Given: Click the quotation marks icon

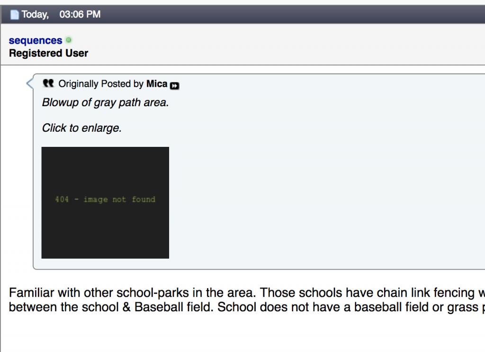Looking at the screenshot, I should (48, 83).
